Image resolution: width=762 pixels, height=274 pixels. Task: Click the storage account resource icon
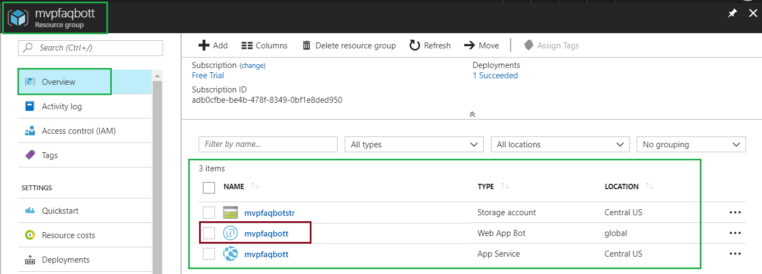pos(231,213)
